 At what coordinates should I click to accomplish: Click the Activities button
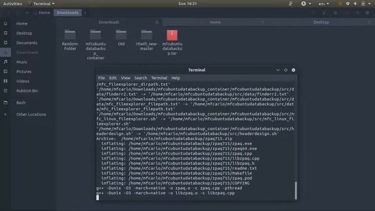point(12,4)
